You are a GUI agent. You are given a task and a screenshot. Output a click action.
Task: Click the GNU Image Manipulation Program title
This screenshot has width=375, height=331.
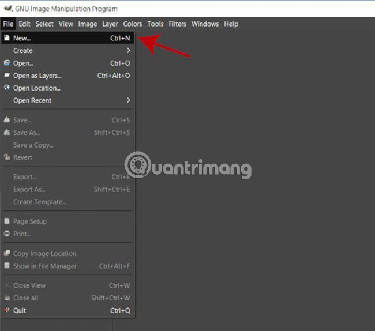pyautogui.click(x=66, y=9)
